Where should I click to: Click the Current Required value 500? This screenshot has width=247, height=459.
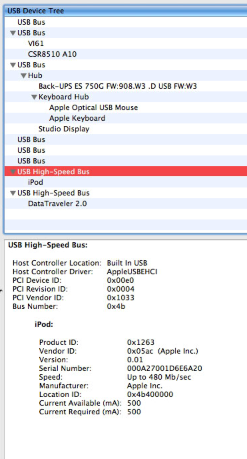click(134, 412)
